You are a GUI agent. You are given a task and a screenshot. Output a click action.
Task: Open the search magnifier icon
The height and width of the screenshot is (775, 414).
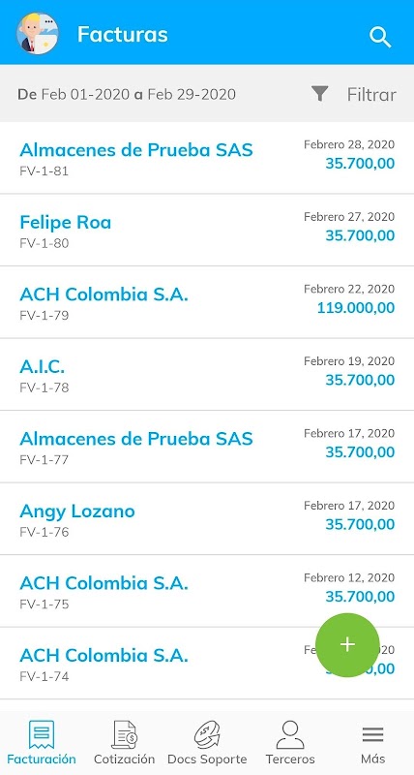(380, 37)
